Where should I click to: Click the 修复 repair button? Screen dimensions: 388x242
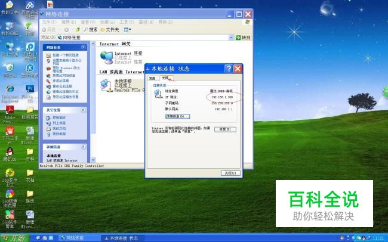[225, 129]
